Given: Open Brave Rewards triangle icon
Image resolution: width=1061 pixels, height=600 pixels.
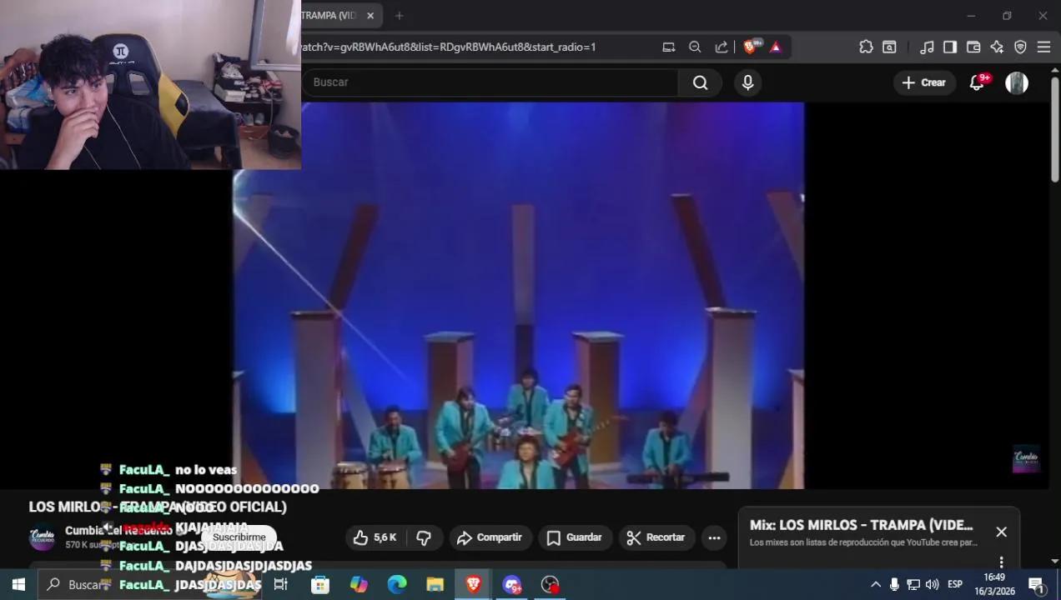Looking at the screenshot, I should point(776,47).
